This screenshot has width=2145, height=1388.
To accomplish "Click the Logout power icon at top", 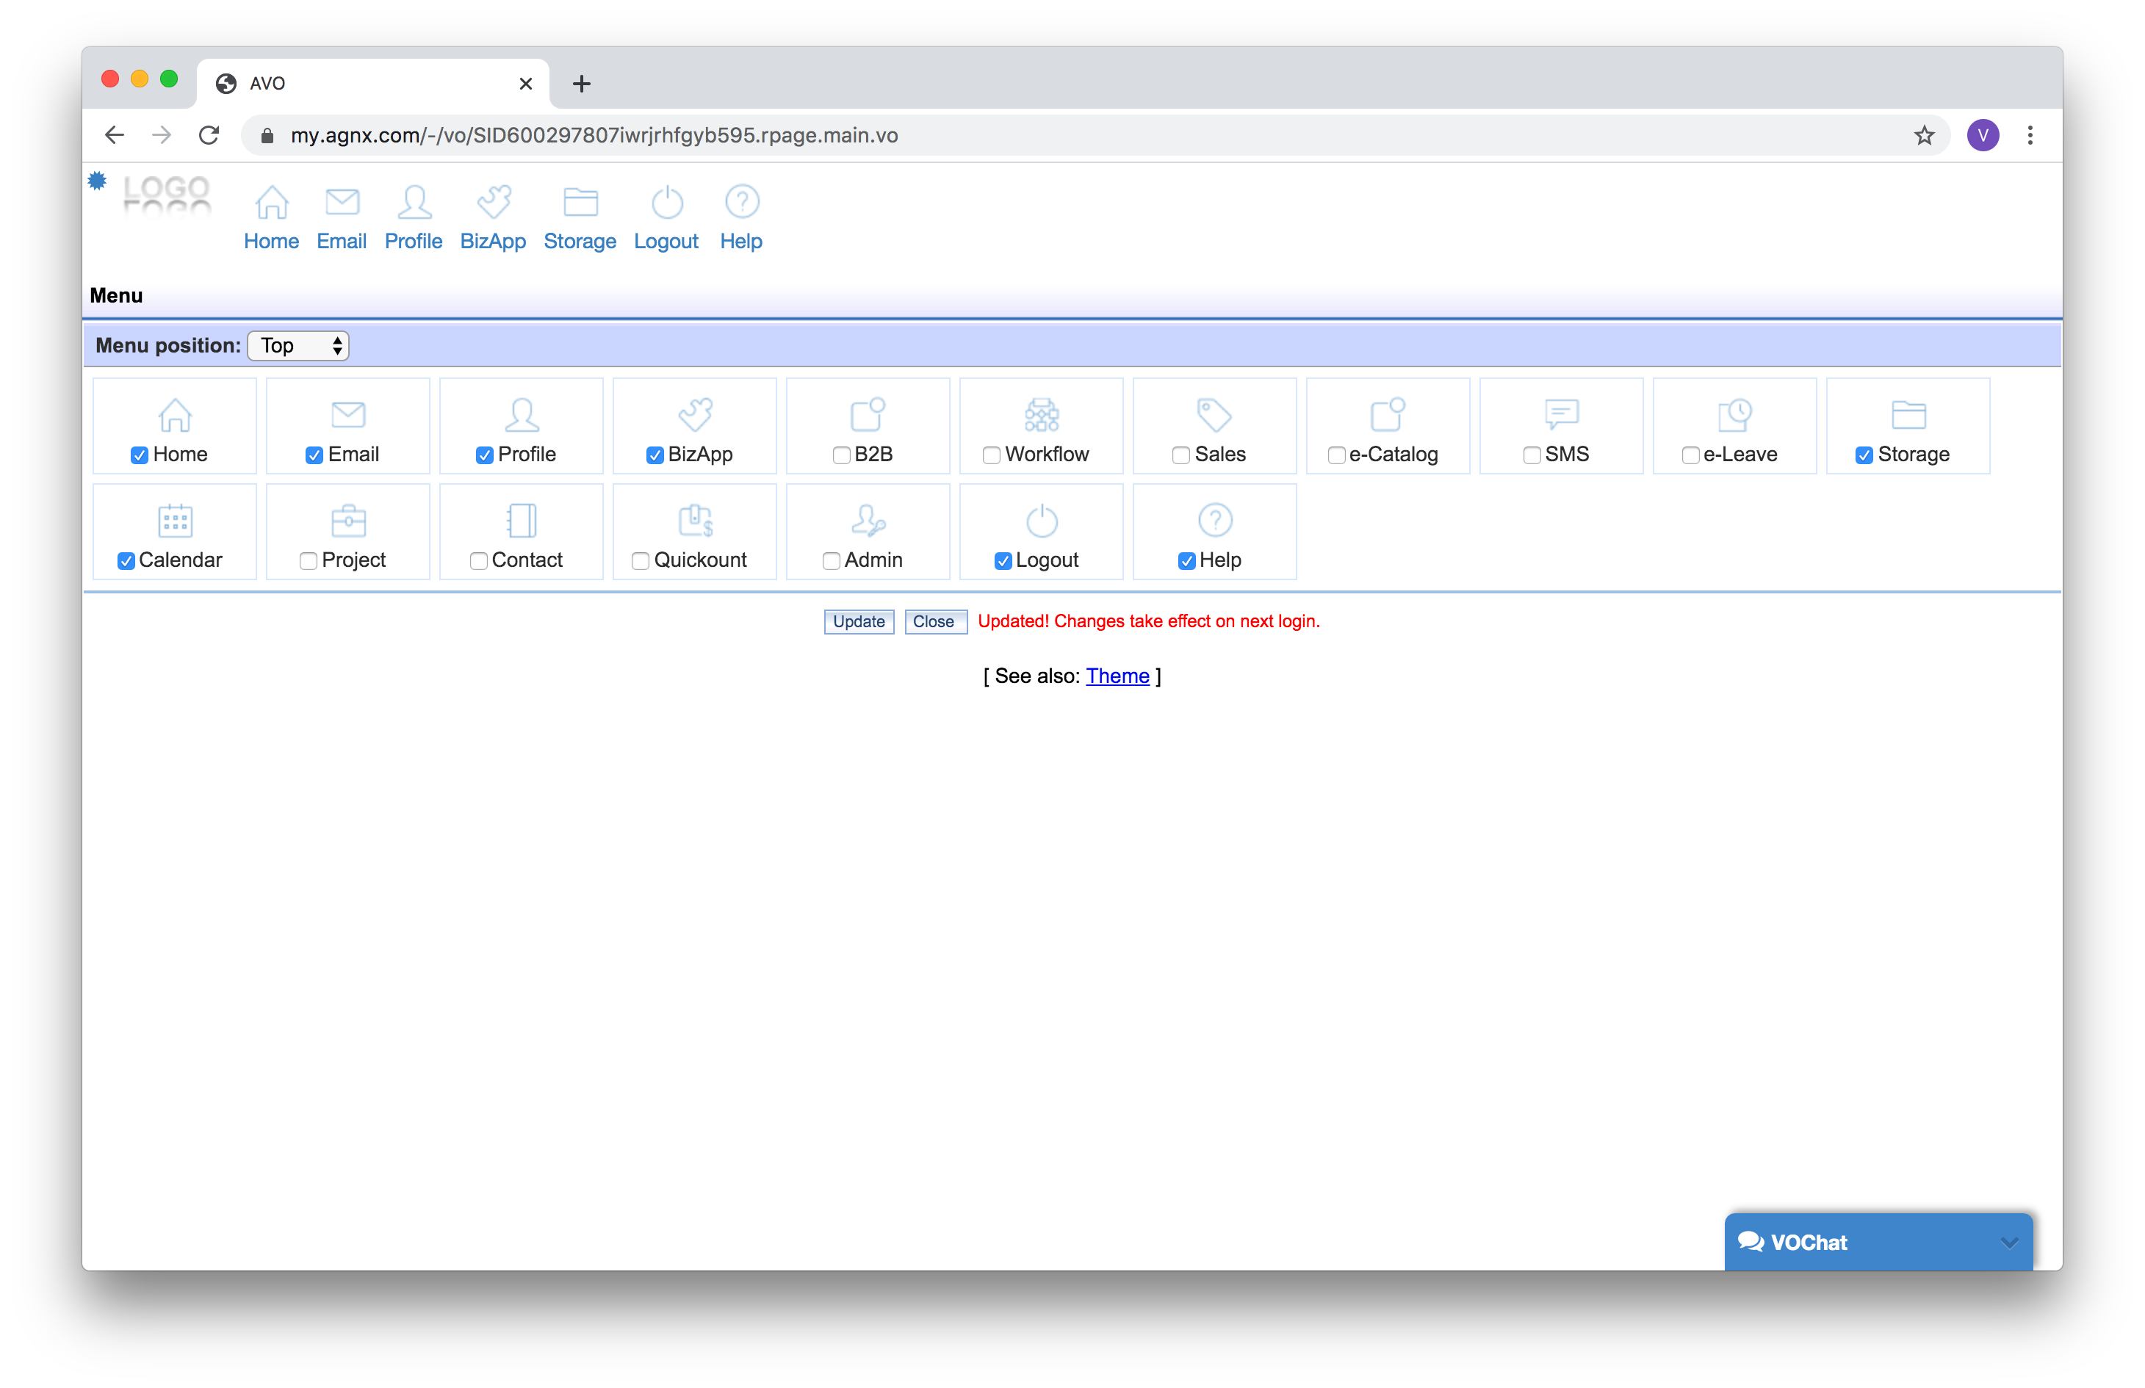I will (x=667, y=203).
